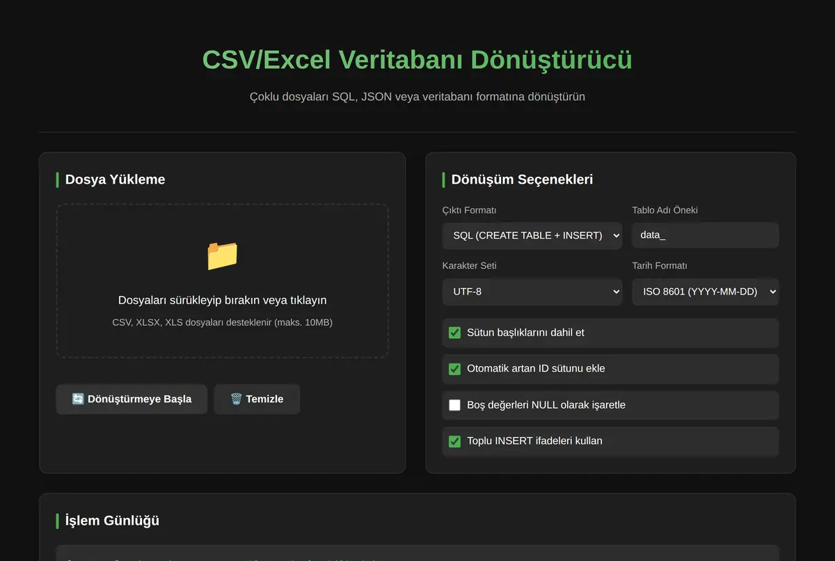Click the 'Çoklu dosyaları SQL, JSON' subtitle
Image resolution: width=835 pixels, height=561 pixels.
coord(417,97)
